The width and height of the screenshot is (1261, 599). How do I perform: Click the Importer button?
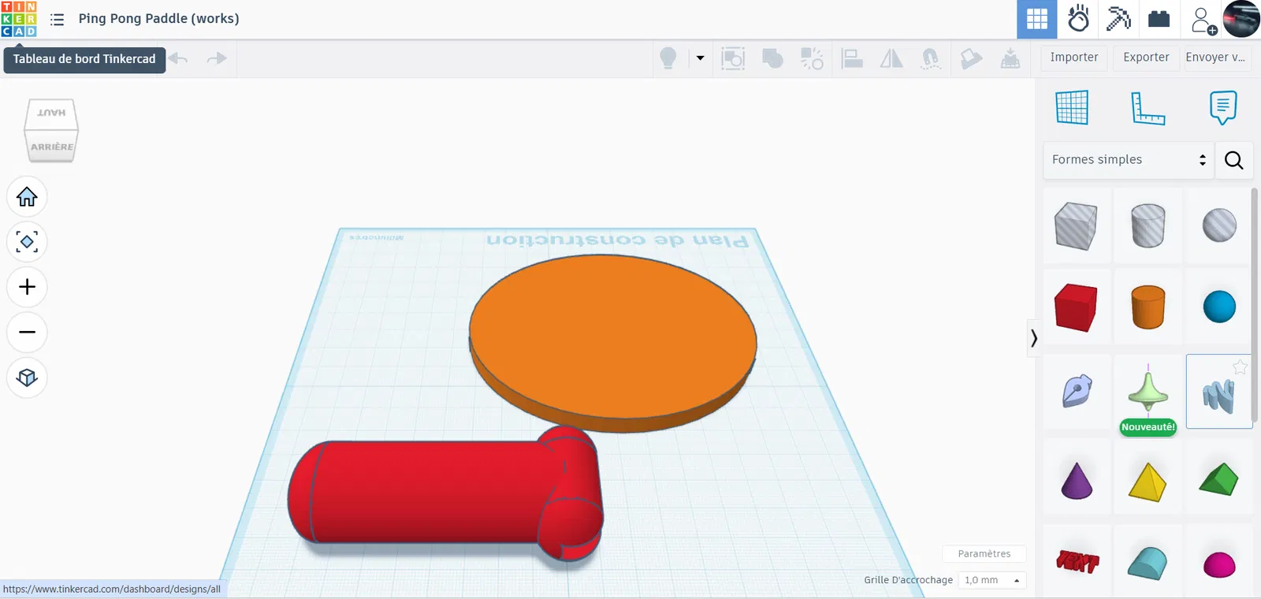(x=1074, y=58)
